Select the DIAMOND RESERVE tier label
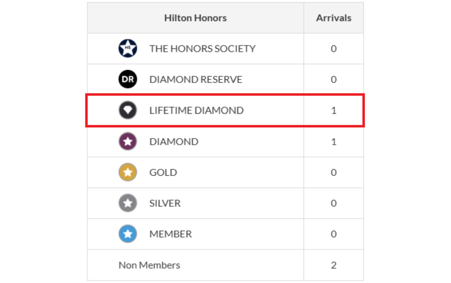Image resolution: width=451 pixels, height=283 pixels. click(x=196, y=80)
